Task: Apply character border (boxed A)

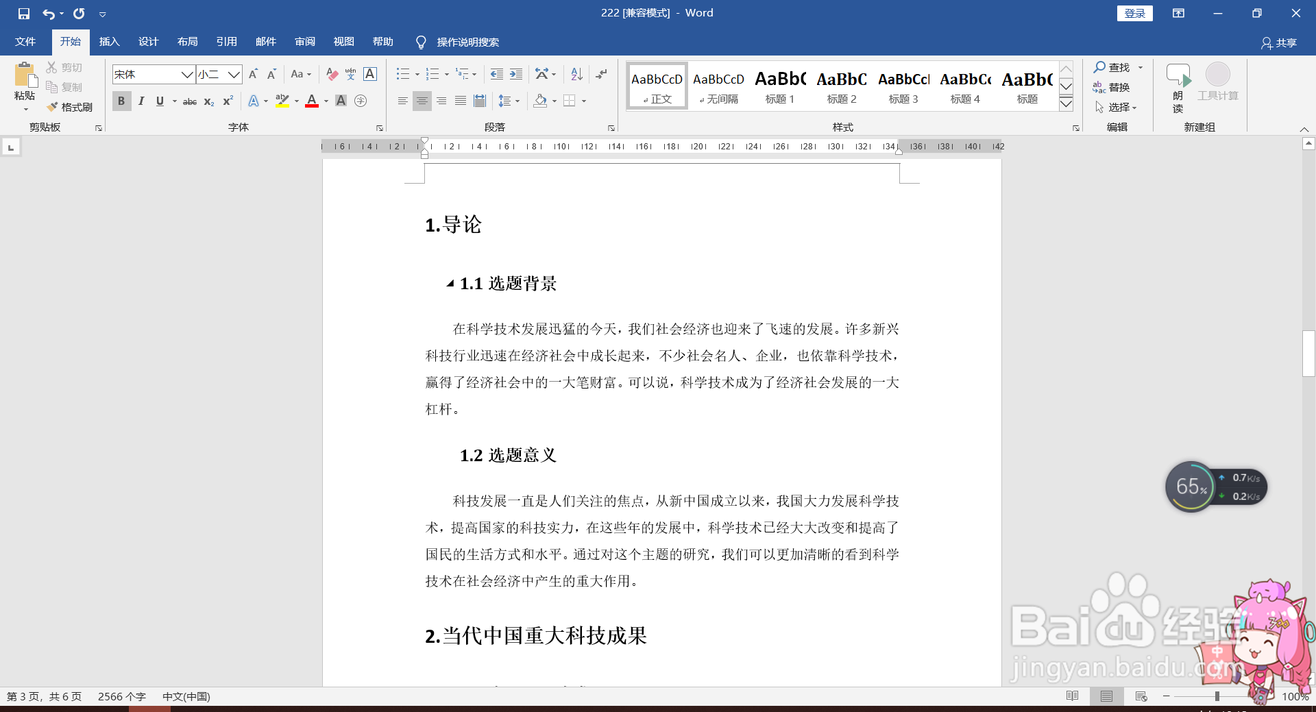Action: [370, 74]
